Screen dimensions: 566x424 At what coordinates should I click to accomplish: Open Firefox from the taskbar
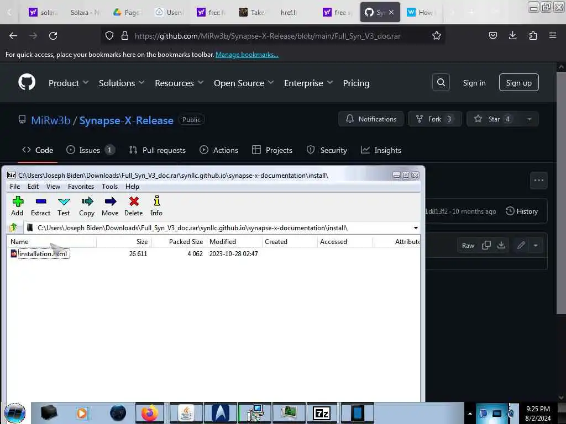click(149, 413)
